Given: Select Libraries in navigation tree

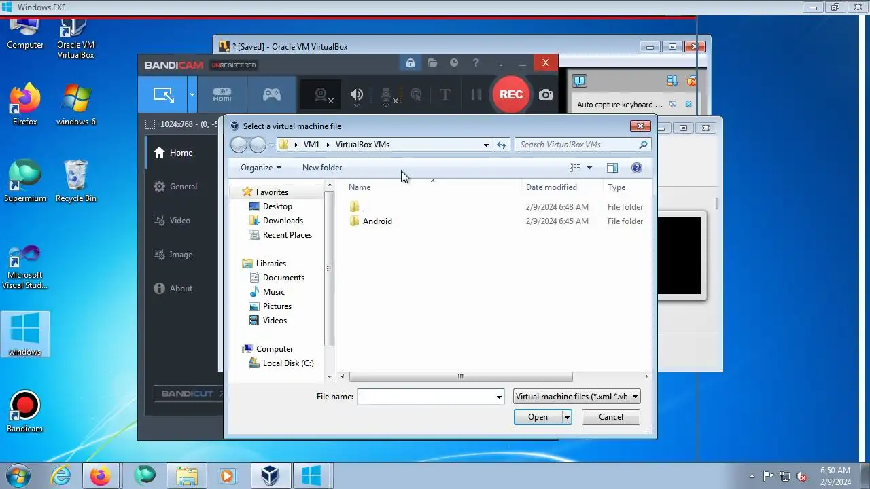Looking at the screenshot, I should tap(271, 264).
